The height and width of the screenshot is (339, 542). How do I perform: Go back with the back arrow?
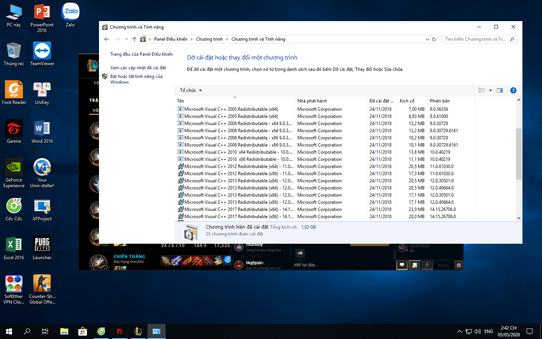point(107,39)
